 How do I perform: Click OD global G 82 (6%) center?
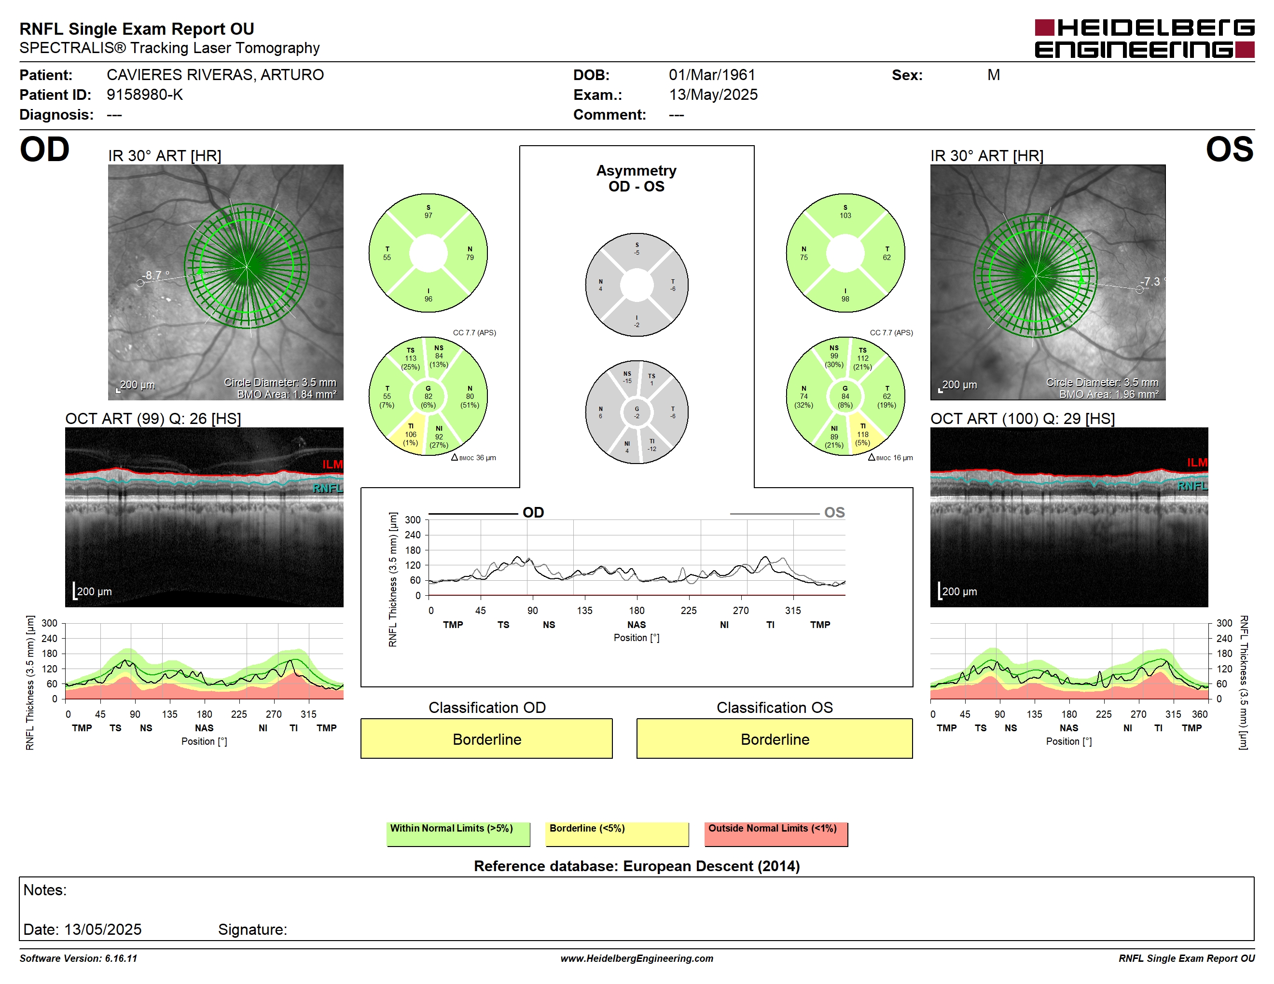point(428,396)
